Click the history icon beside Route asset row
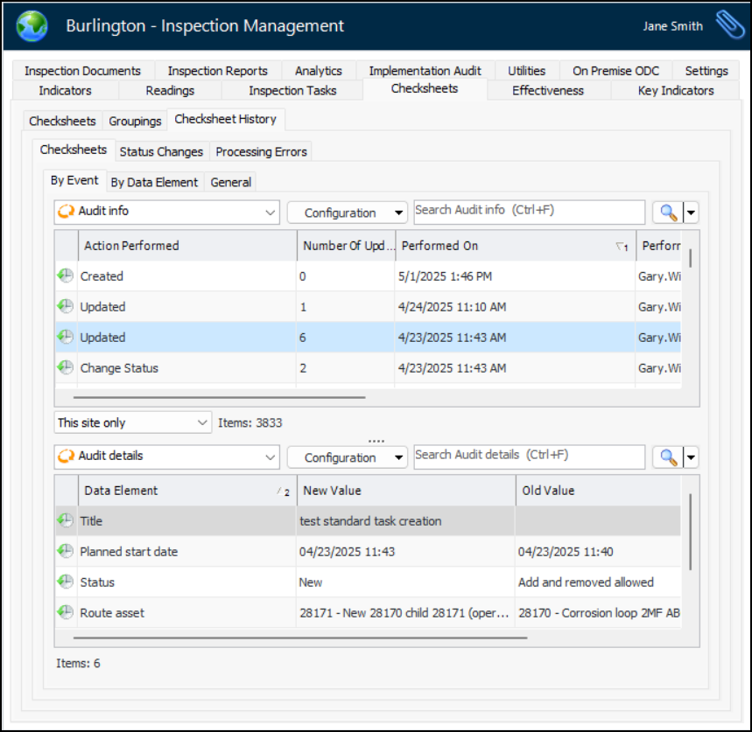Screen dimensions: 752x732 66,613
